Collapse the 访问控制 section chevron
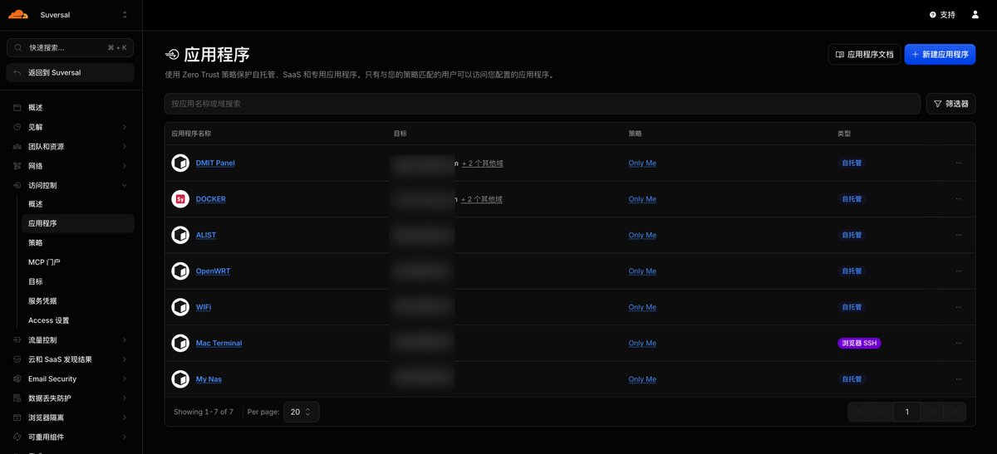 (124, 185)
